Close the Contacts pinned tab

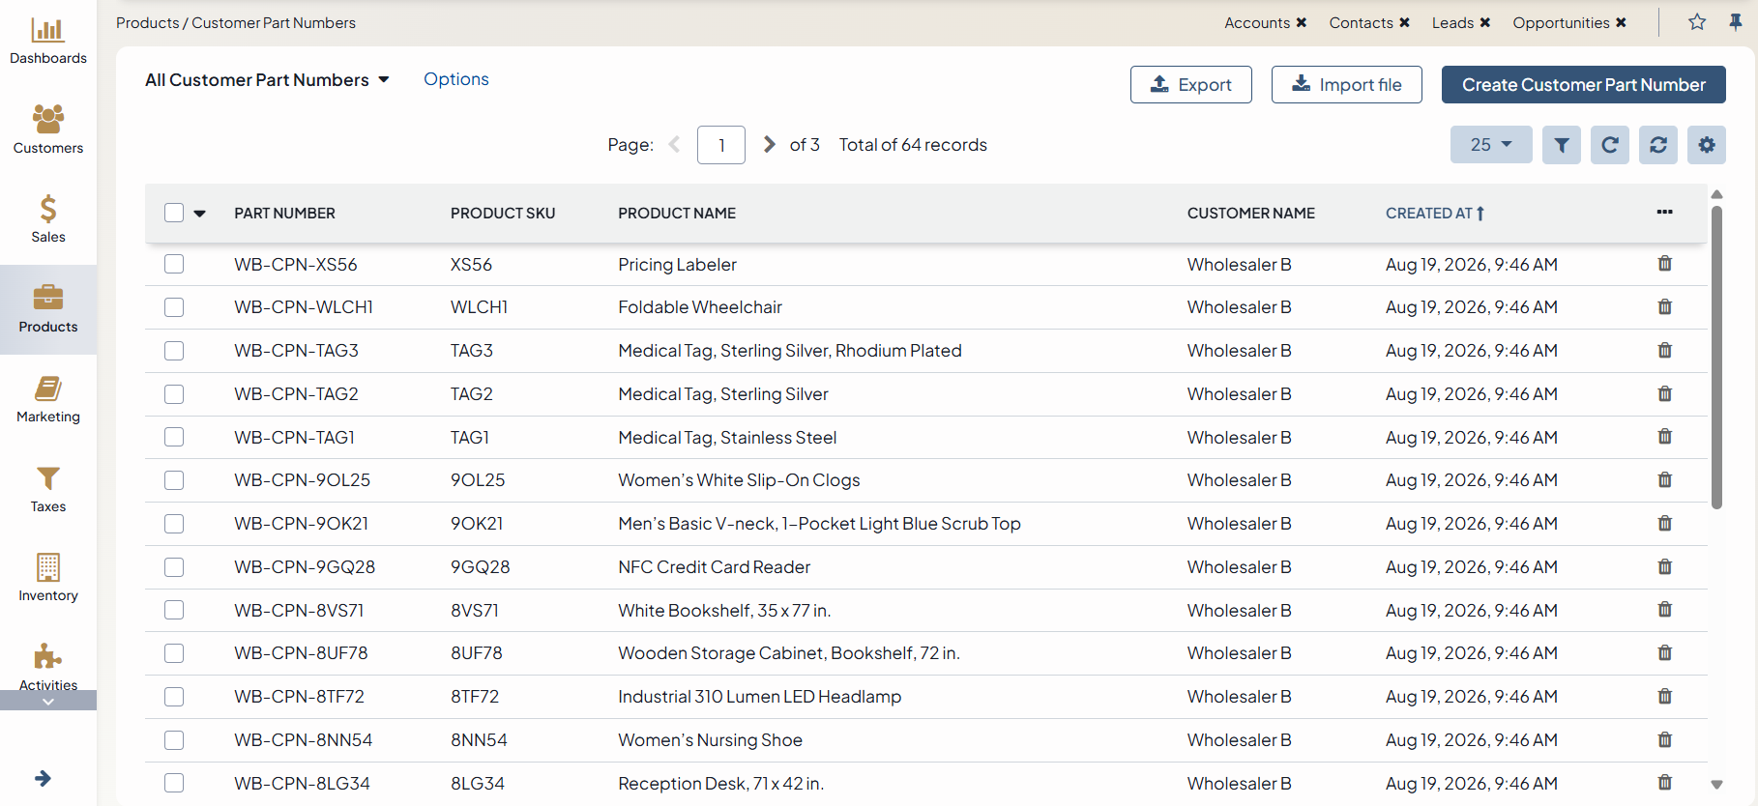click(x=1405, y=22)
